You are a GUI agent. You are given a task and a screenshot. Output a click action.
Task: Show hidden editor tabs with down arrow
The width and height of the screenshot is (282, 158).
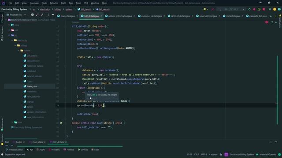(x=271, y=16)
